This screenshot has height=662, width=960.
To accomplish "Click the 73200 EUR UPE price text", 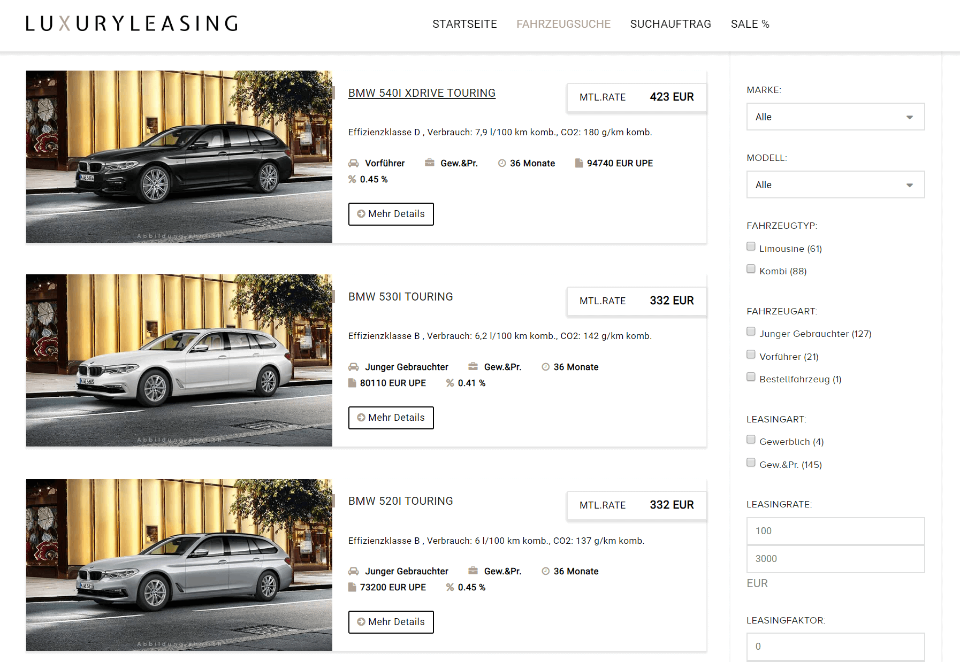I will click(393, 587).
